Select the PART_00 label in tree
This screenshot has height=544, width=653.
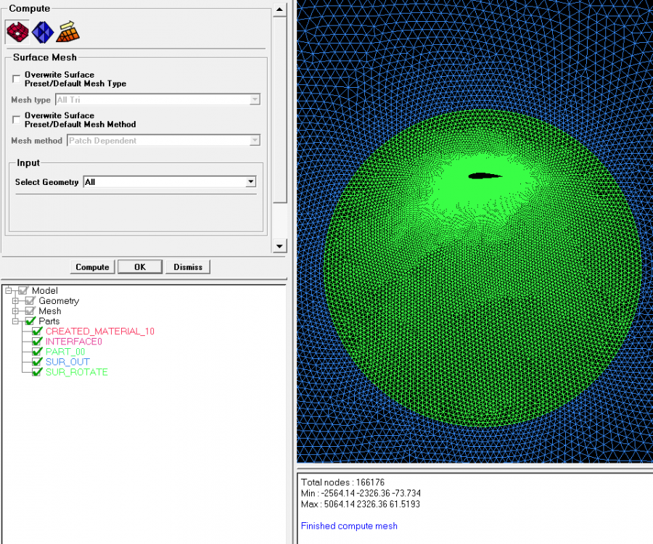[65, 352]
